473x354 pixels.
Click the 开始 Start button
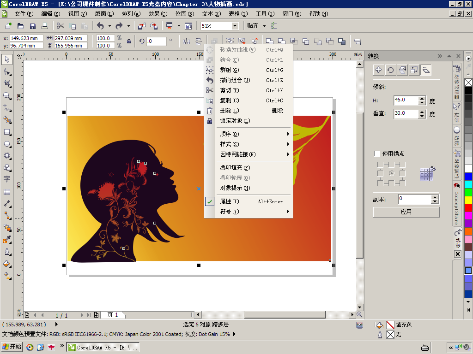[x=12, y=347]
